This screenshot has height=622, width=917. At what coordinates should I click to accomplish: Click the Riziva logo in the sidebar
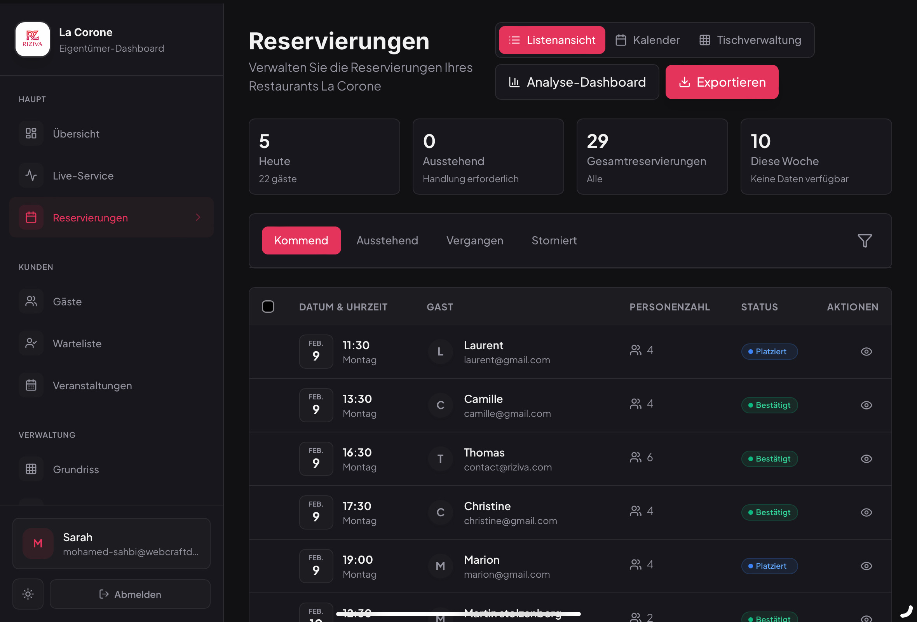(32, 40)
